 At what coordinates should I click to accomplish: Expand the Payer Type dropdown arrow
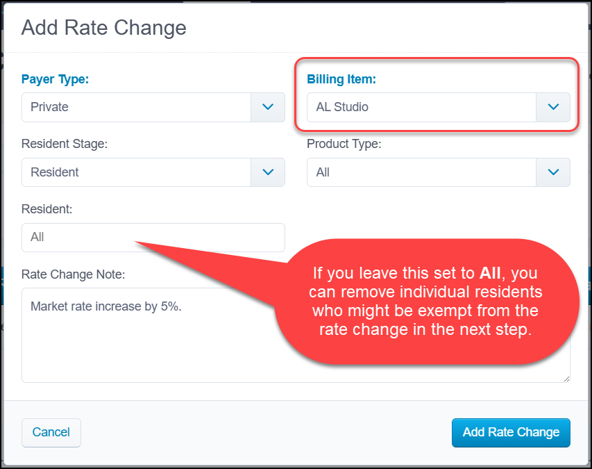pyautogui.click(x=268, y=107)
